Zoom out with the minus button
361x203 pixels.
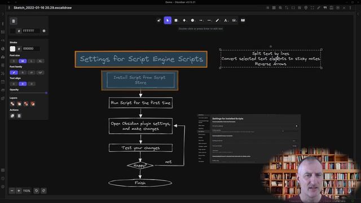12,191
